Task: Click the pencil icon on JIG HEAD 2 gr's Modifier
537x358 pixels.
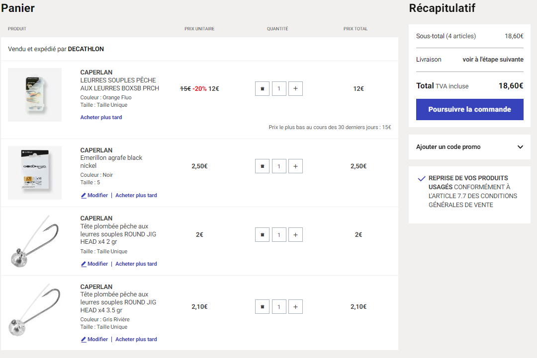Action: click(83, 264)
